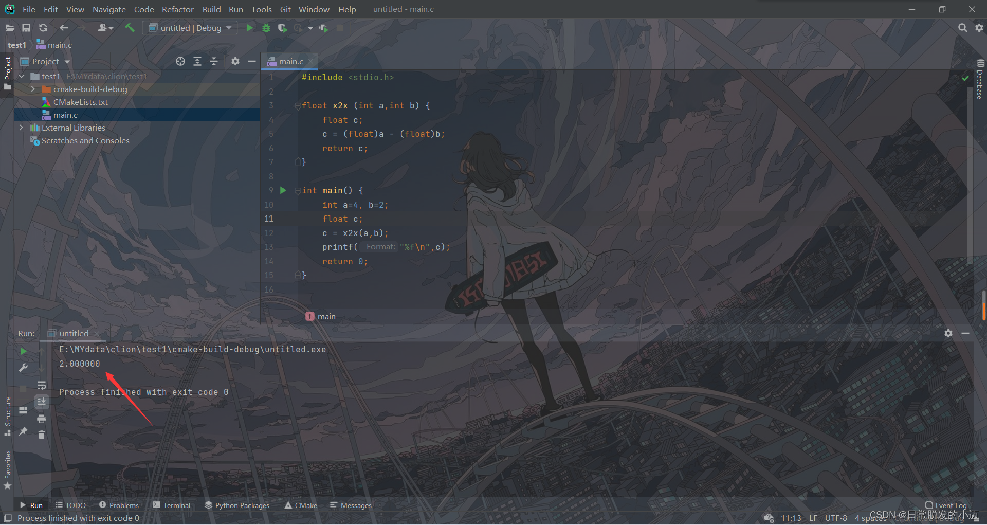
Task: Reload from disk with sync icon
Action: (x=43, y=28)
